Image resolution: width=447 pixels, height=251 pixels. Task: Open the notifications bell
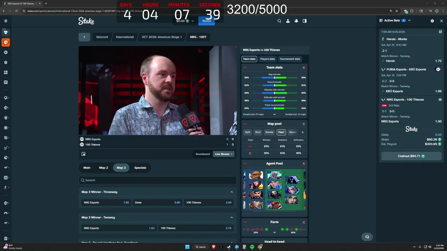[x=296, y=21]
